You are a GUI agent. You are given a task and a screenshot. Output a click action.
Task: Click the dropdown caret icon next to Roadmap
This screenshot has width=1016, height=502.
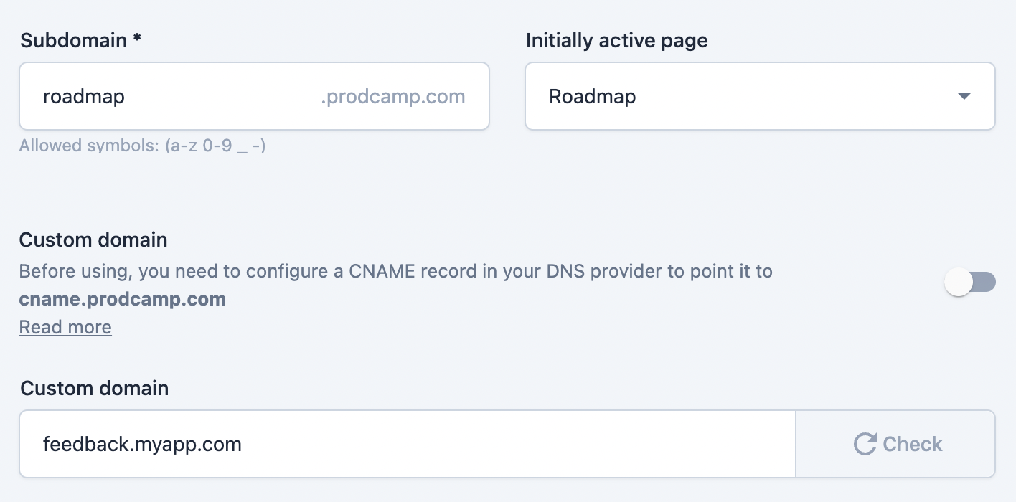coord(964,96)
